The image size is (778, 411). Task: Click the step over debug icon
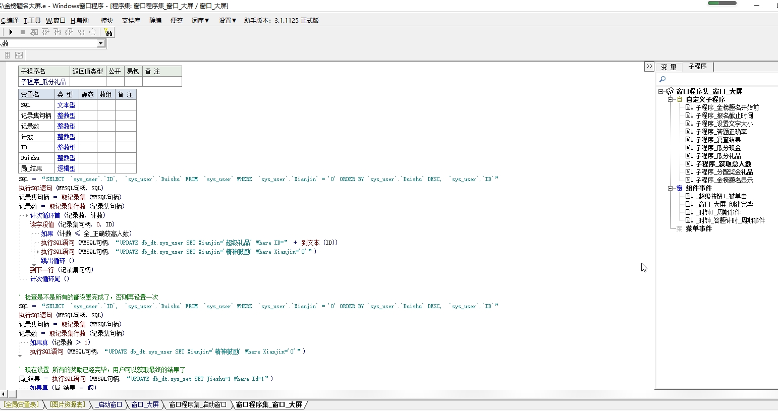(45, 32)
